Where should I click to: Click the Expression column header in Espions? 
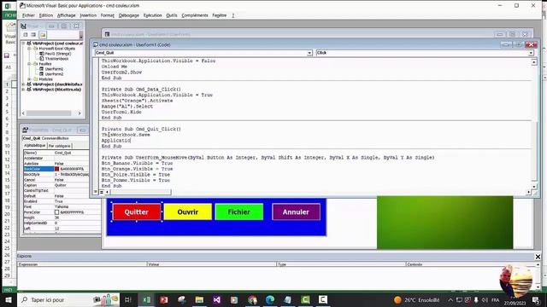click(x=82, y=264)
